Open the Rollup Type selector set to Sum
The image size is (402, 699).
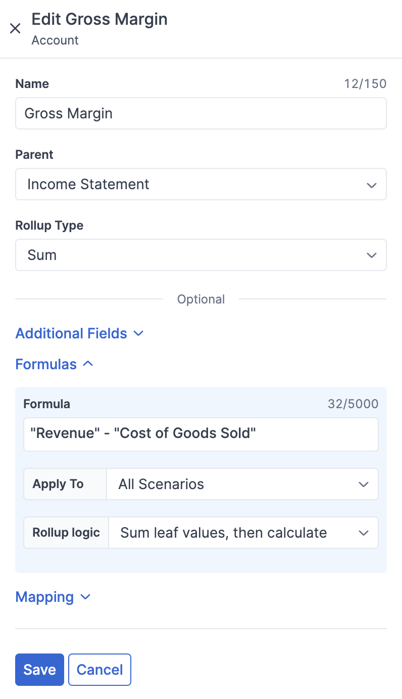201,255
